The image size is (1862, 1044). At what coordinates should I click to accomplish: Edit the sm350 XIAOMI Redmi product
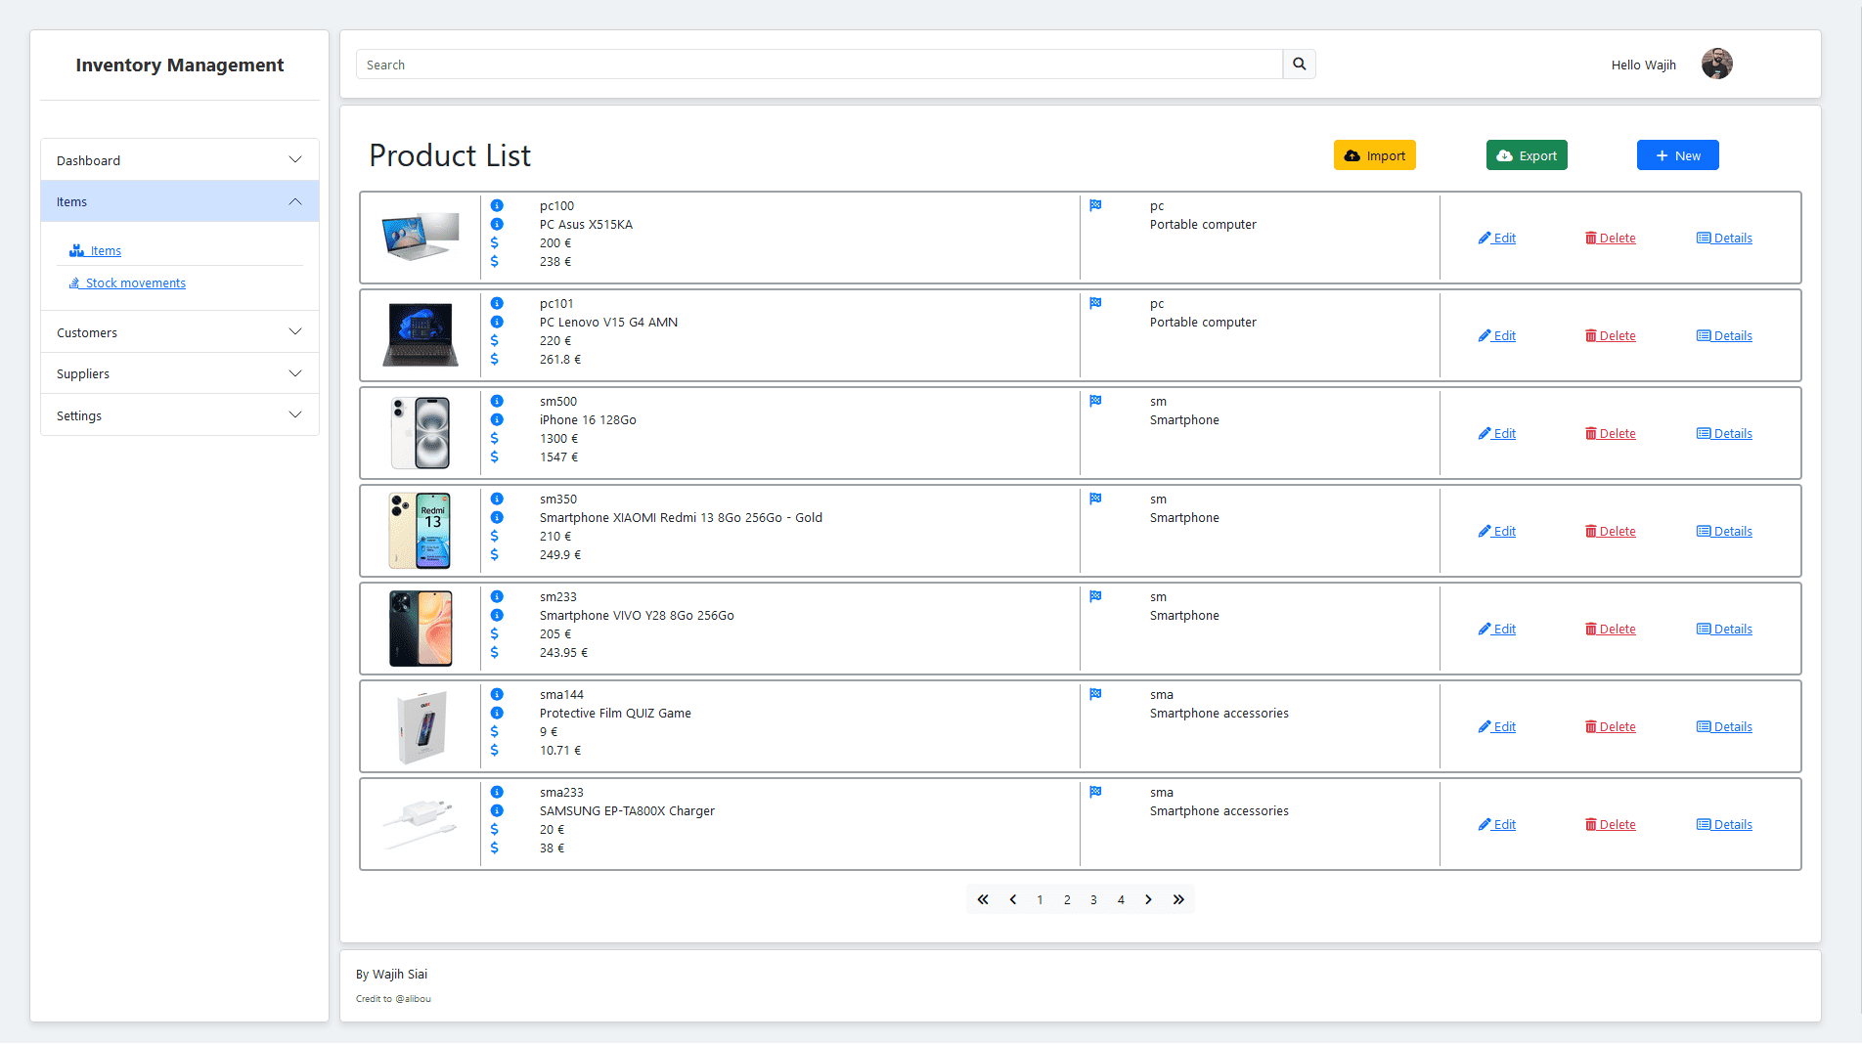(x=1497, y=532)
